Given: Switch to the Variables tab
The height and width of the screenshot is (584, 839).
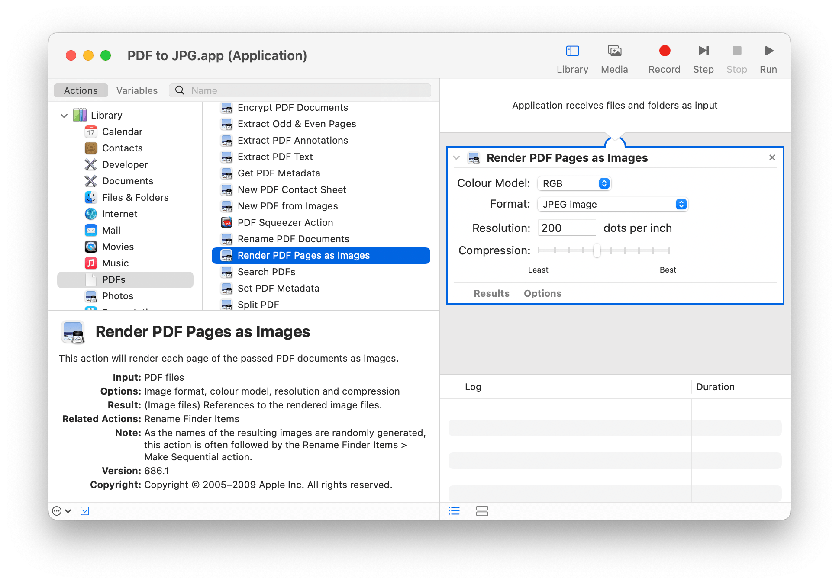Looking at the screenshot, I should pos(136,90).
